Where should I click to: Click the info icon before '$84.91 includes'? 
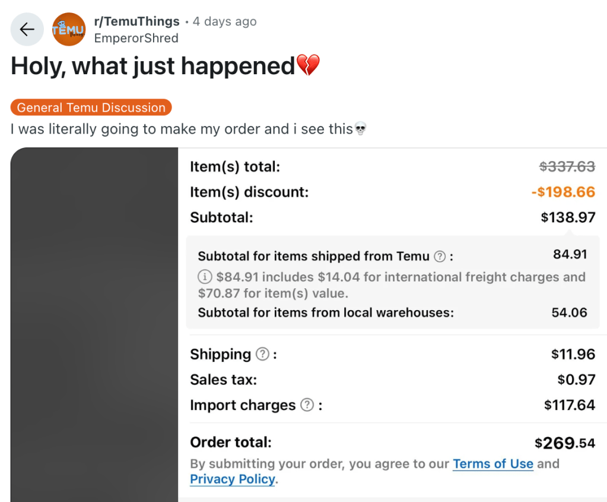point(205,277)
